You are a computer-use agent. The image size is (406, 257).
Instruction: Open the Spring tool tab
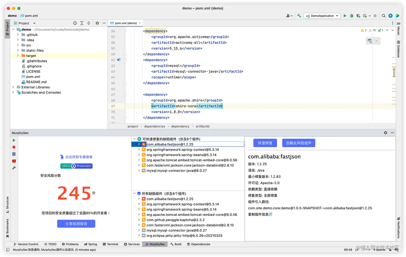point(90,244)
